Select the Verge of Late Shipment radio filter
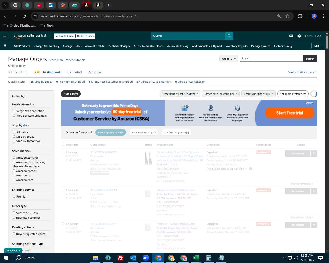329x263 pixels. (x=14, y=116)
